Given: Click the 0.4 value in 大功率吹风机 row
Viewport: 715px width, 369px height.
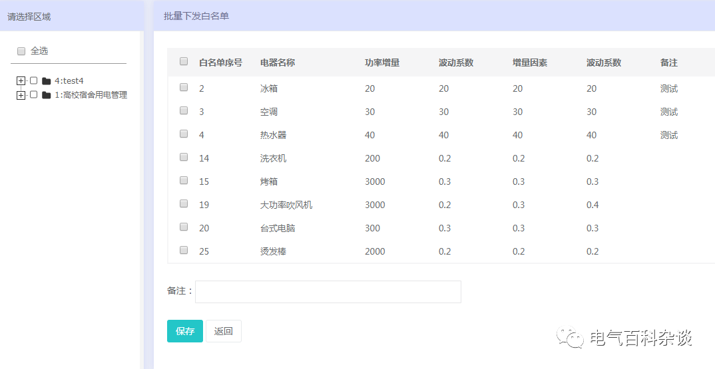Looking at the screenshot, I should 593,205.
